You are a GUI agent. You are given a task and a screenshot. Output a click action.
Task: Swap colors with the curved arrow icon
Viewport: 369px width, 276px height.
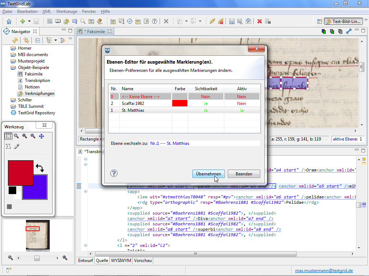[x=40, y=168]
